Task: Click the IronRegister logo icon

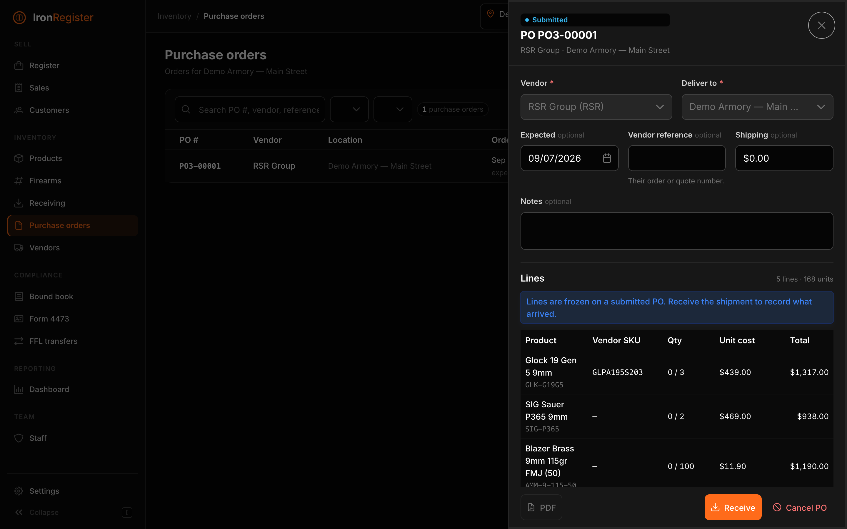Action: tap(19, 18)
